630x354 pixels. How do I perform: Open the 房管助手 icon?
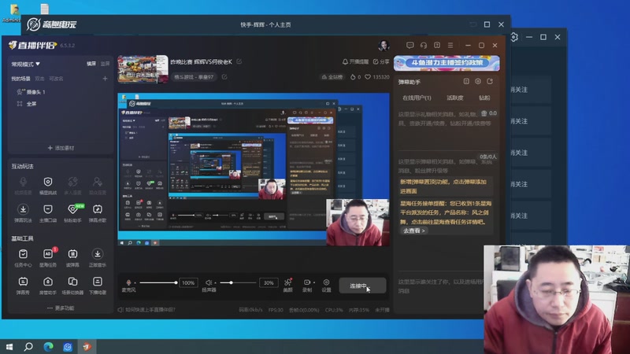(x=48, y=286)
